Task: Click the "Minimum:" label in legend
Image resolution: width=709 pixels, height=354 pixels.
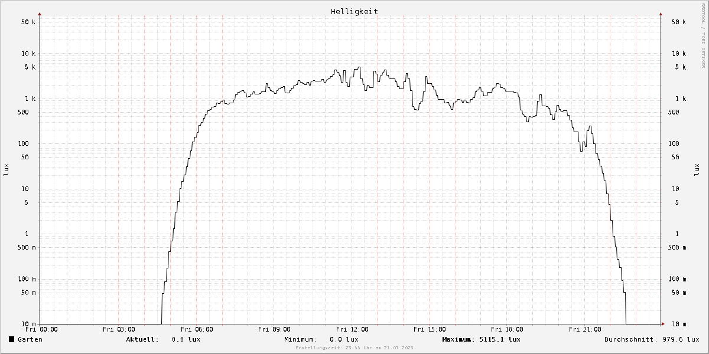Action: pyautogui.click(x=301, y=339)
